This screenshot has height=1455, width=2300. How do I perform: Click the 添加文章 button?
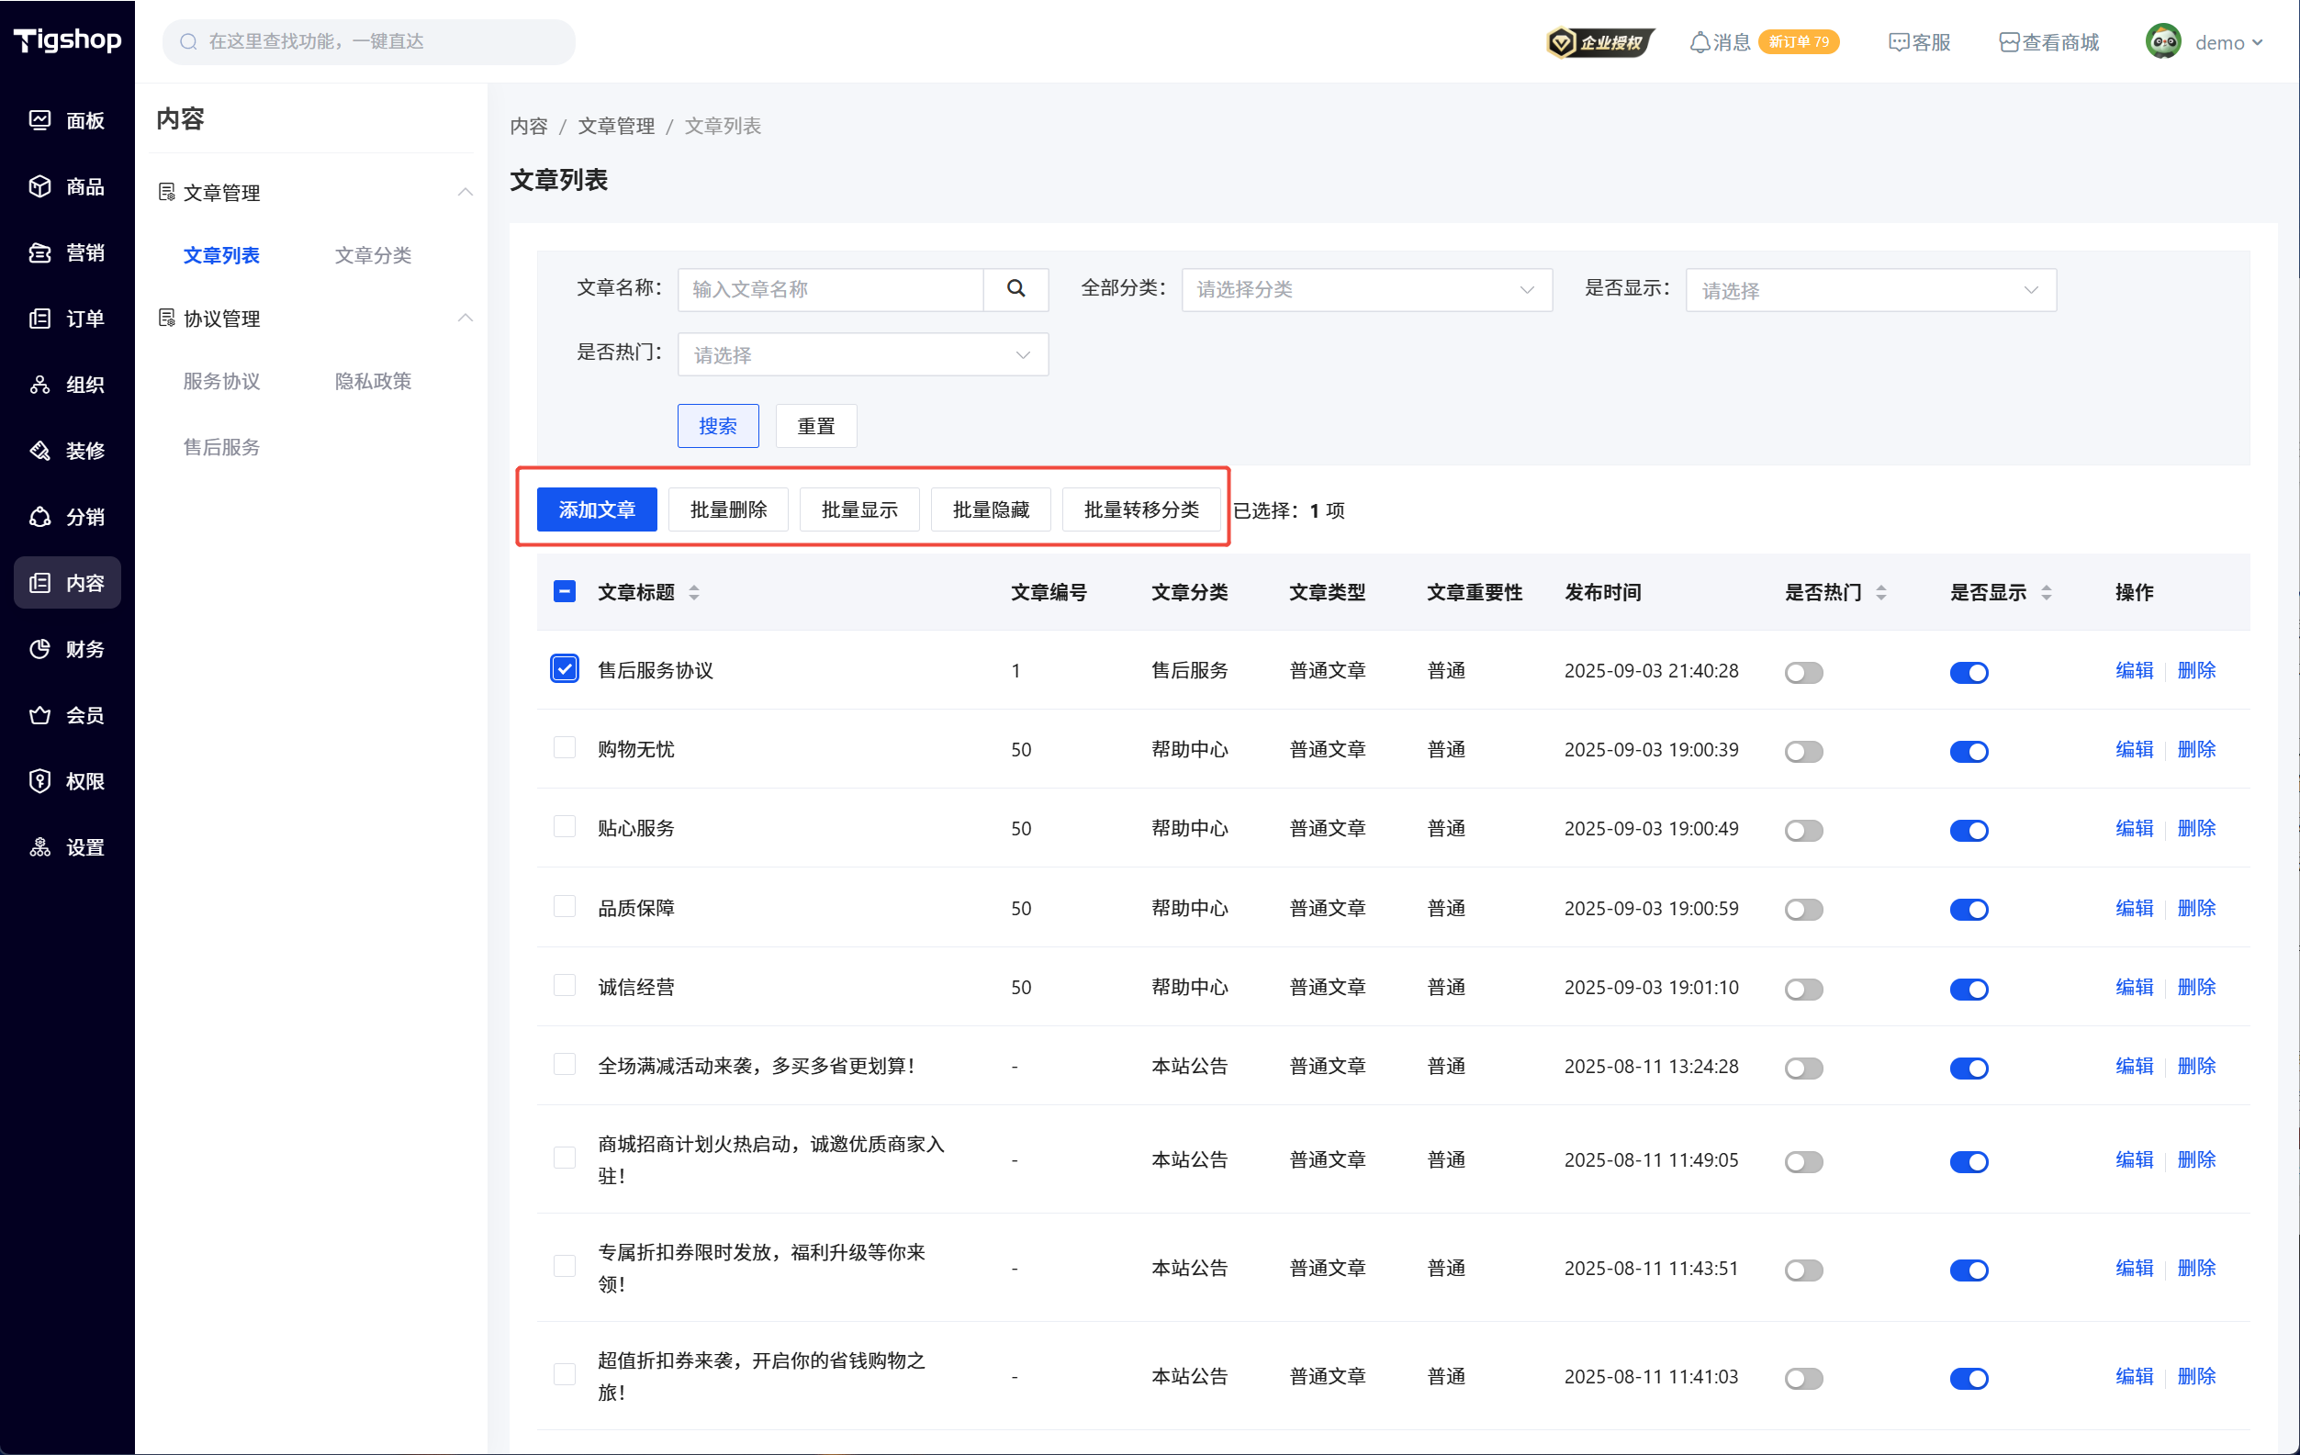(596, 509)
